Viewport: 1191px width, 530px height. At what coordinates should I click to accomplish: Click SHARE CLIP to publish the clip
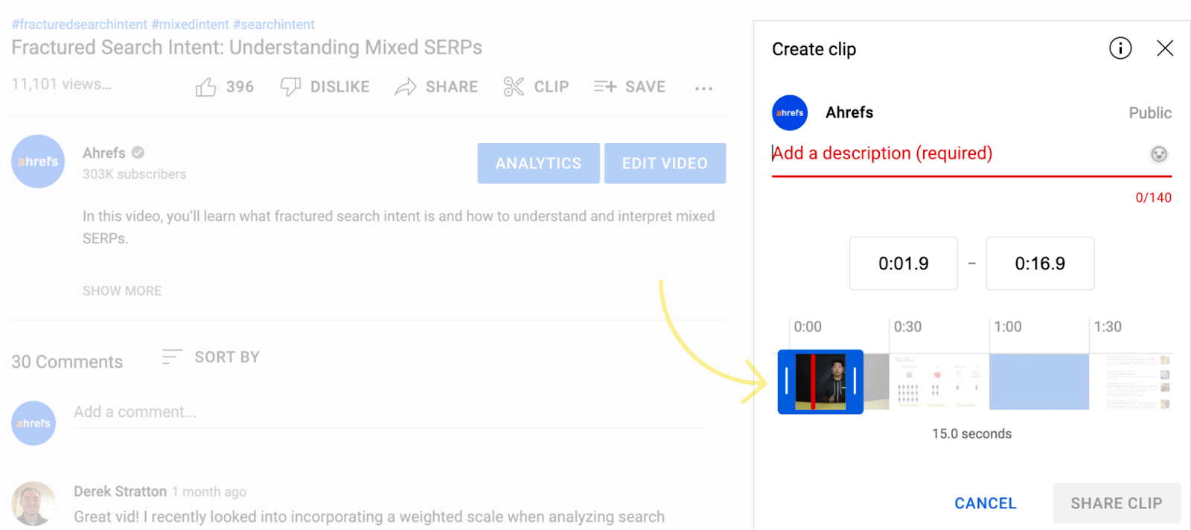click(1115, 503)
